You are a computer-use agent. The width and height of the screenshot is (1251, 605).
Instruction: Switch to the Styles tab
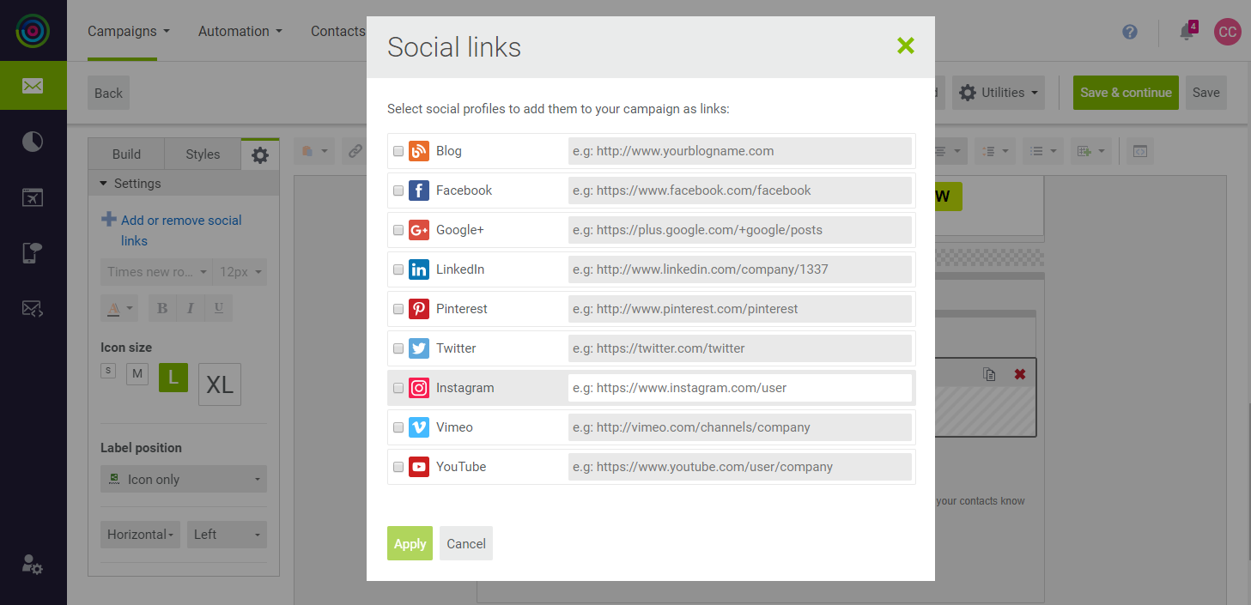(x=203, y=154)
